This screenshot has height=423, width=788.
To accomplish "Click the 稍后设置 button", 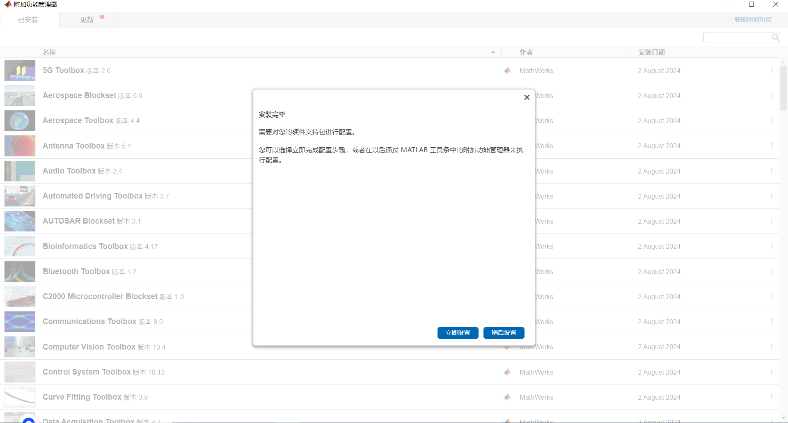I will 504,333.
